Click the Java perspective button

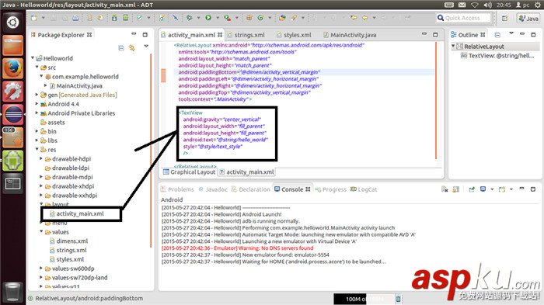coord(528,18)
